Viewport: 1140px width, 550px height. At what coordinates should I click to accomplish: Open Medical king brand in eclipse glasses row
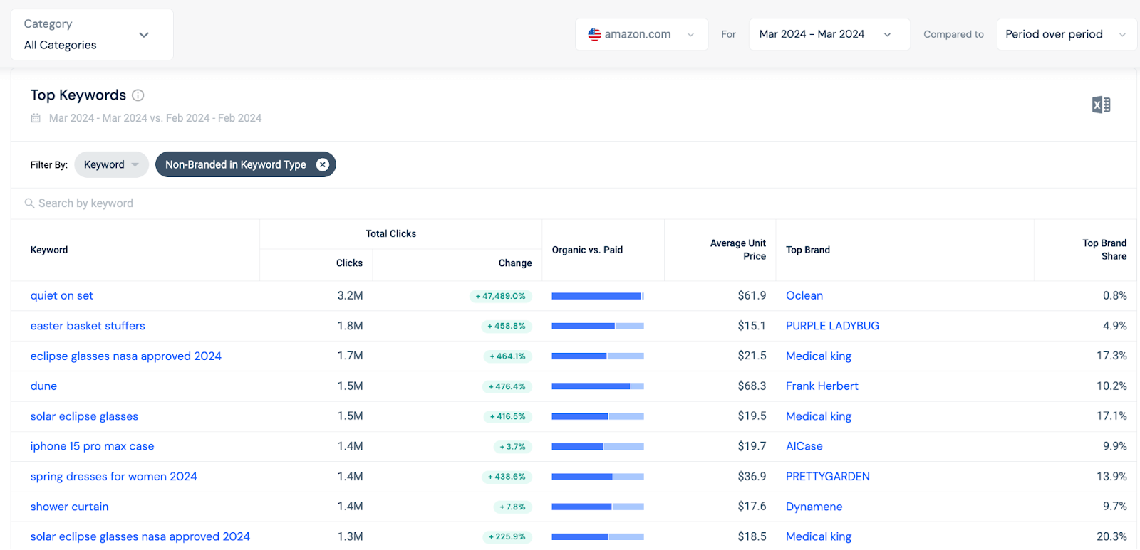point(819,356)
